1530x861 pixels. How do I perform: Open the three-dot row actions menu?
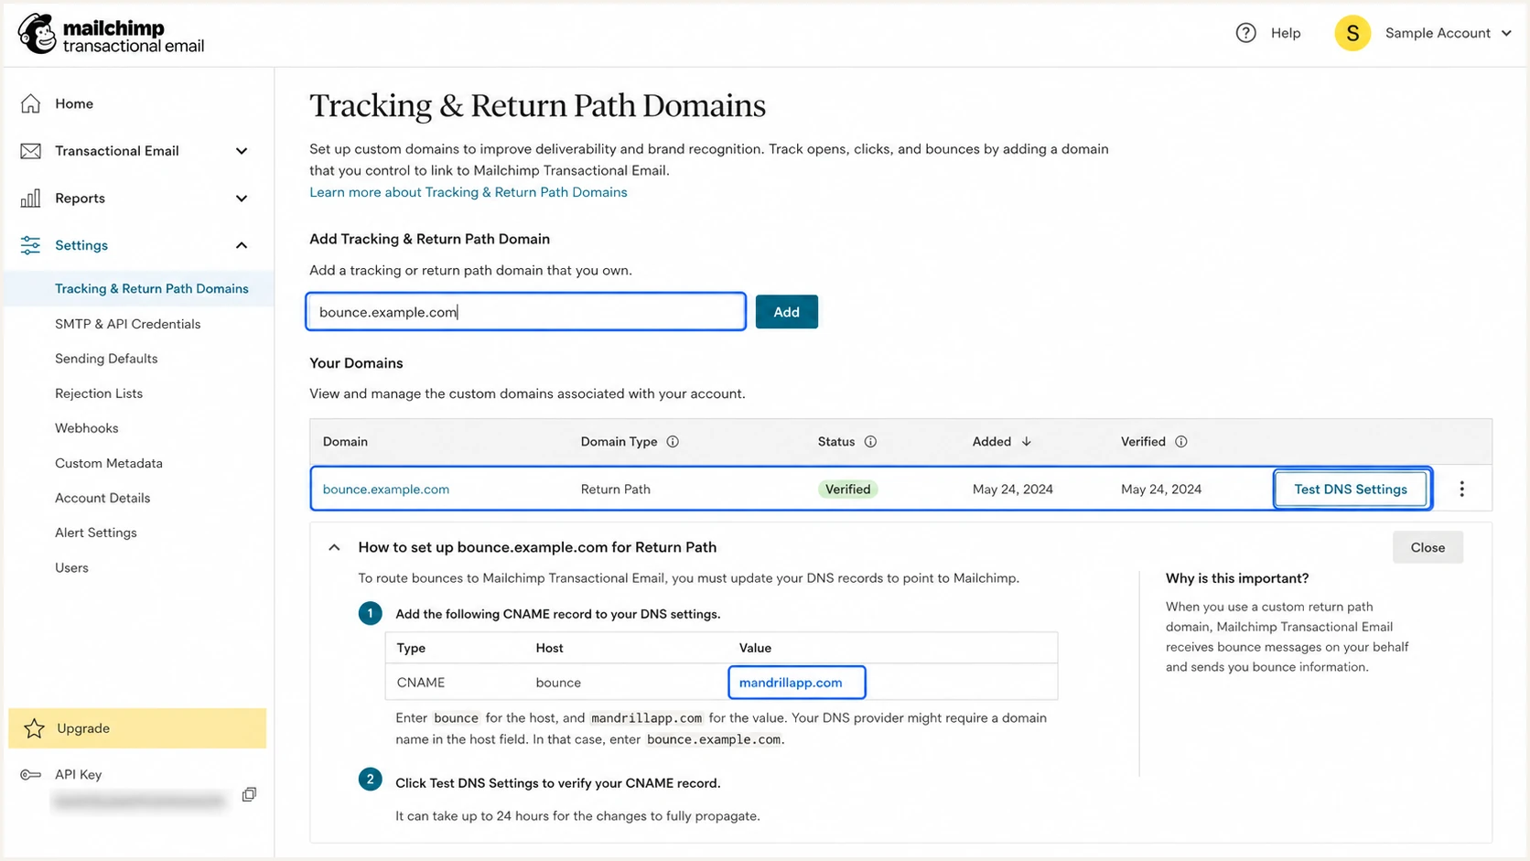(x=1461, y=490)
